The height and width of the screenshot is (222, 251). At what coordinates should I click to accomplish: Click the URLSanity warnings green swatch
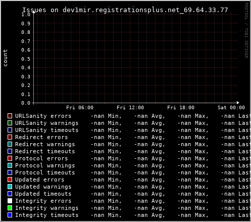[10, 123]
